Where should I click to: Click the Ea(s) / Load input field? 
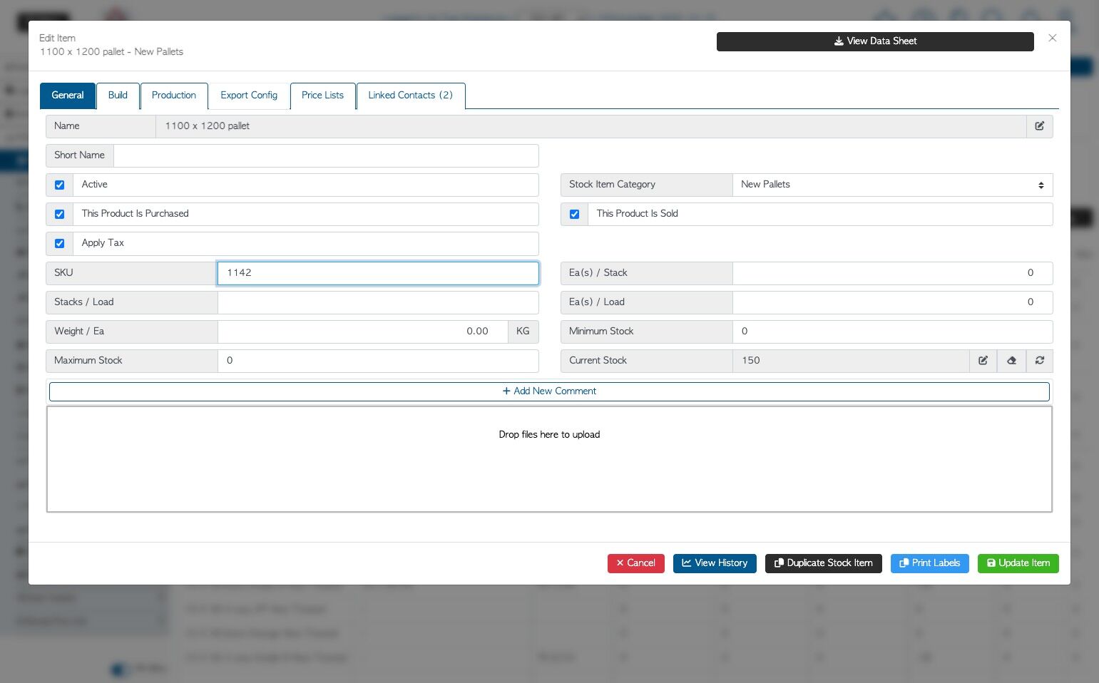click(x=892, y=302)
